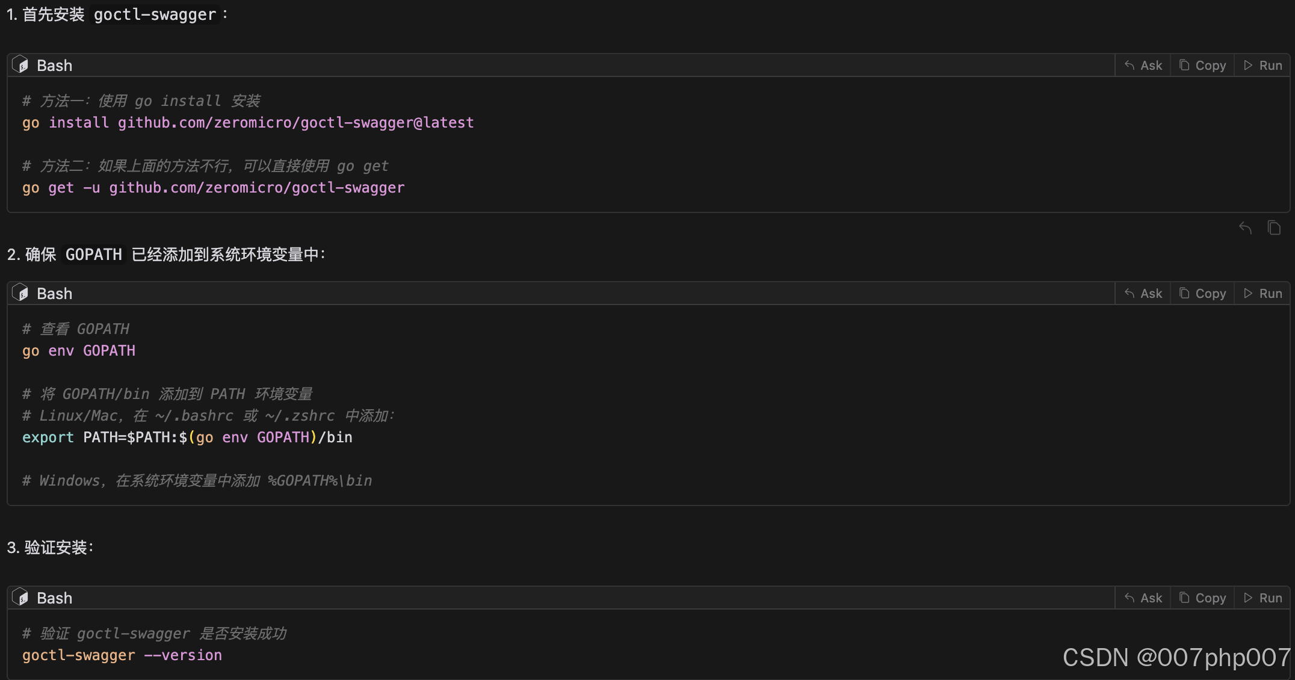
Task: Run the goctl-swagger version check block
Action: 1263,598
